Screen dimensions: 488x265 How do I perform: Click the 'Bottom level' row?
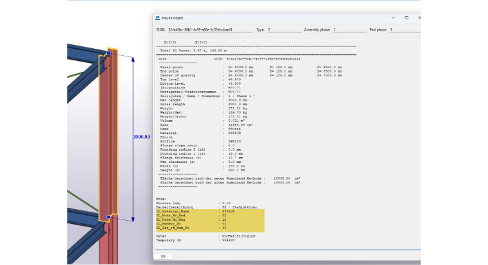coord(200,83)
